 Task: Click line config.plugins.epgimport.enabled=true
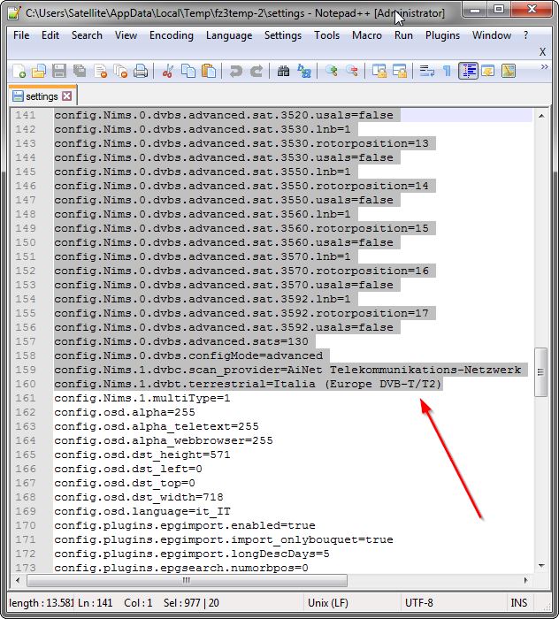click(185, 525)
